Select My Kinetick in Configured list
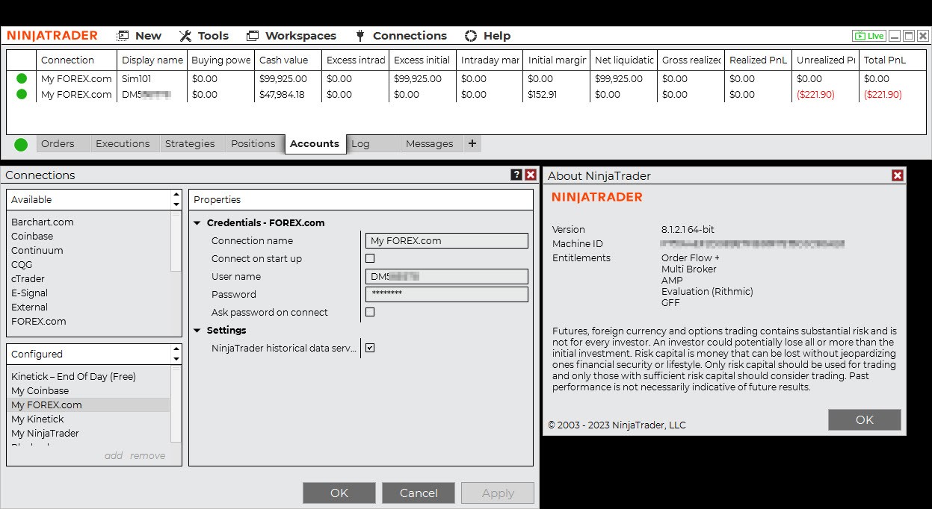932x509 pixels. point(37,419)
